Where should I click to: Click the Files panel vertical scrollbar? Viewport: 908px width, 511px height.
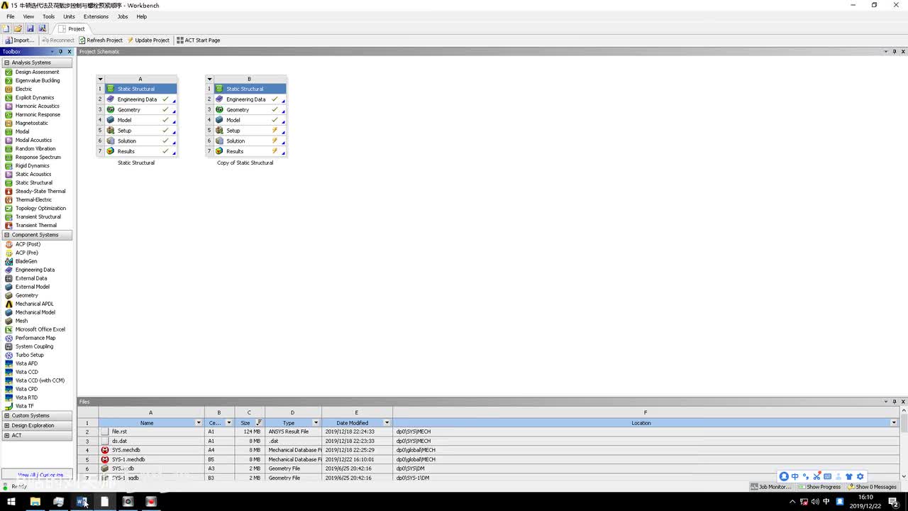tap(904, 444)
